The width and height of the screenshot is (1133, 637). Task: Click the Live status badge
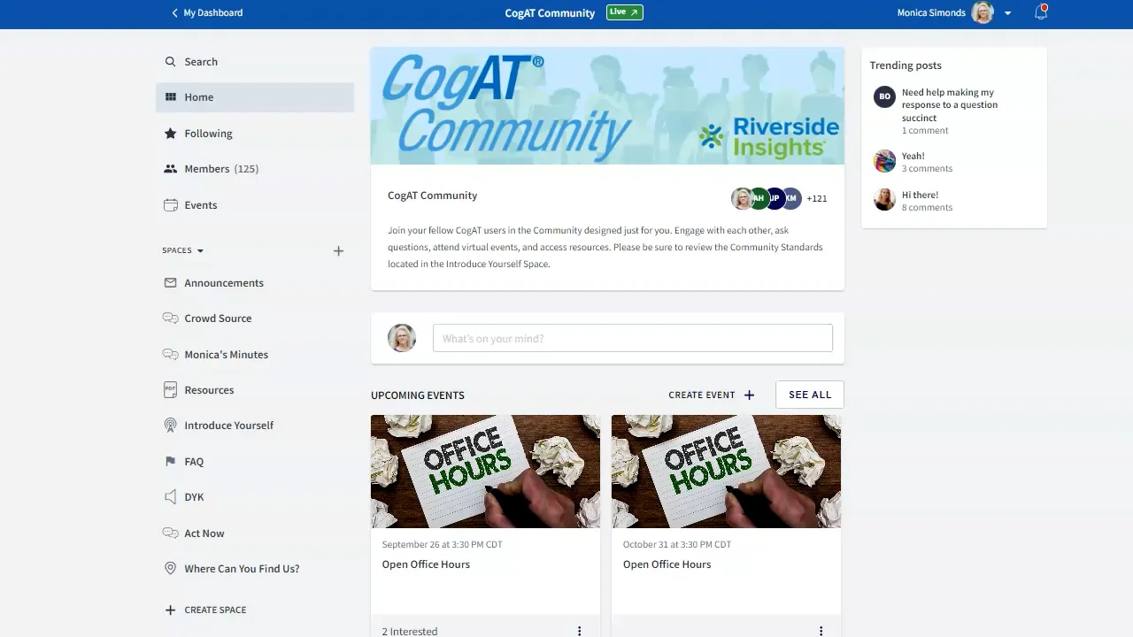[x=625, y=12]
